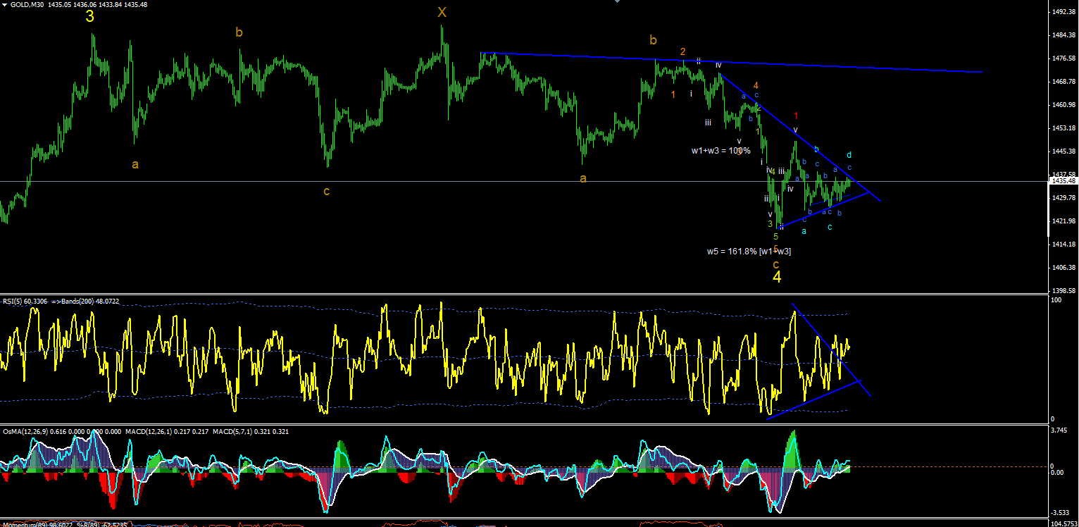Select the gray horizontal current price line
This screenshot has width=1079, height=527.
[x=525, y=181]
